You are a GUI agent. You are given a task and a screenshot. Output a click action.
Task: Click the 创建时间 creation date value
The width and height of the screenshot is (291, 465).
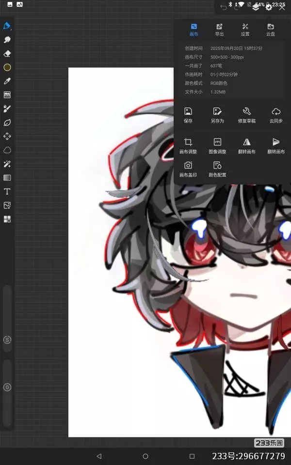click(x=236, y=48)
